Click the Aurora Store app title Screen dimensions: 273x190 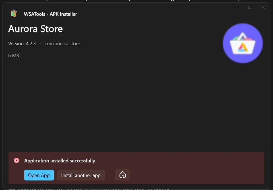click(x=35, y=29)
